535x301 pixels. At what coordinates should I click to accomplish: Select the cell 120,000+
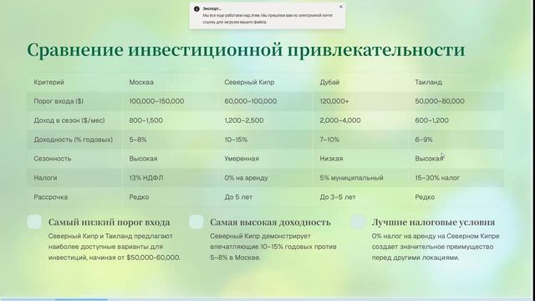pyautogui.click(x=334, y=101)
